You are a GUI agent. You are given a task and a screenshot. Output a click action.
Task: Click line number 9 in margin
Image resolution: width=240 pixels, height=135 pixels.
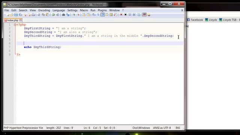(10, 54)
